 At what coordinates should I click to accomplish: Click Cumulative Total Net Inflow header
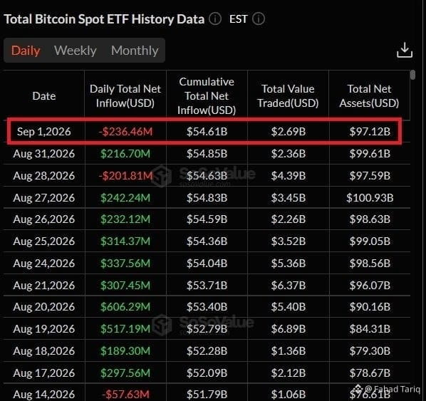click(x=207, y=96)
